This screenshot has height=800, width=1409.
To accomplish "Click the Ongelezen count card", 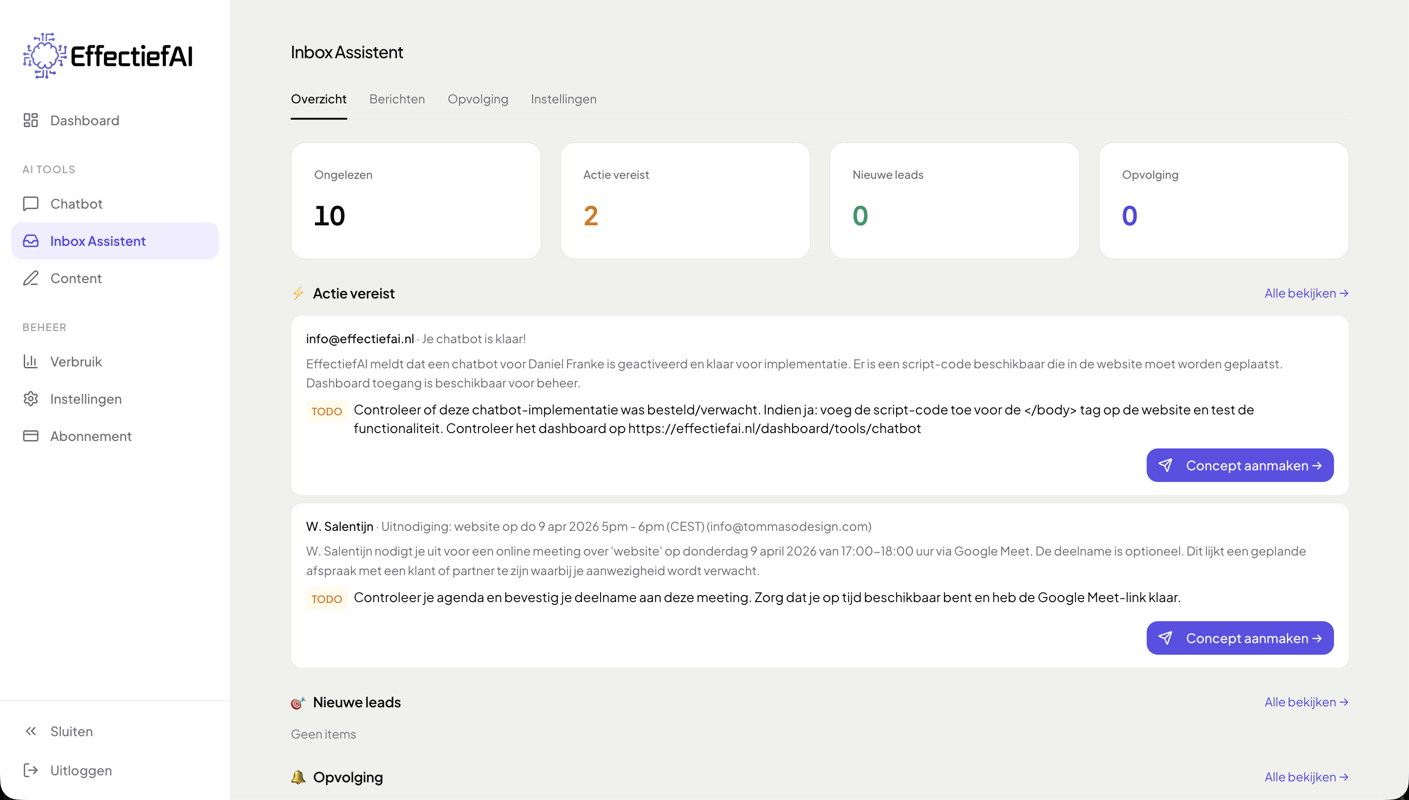I will coord(416,201).
